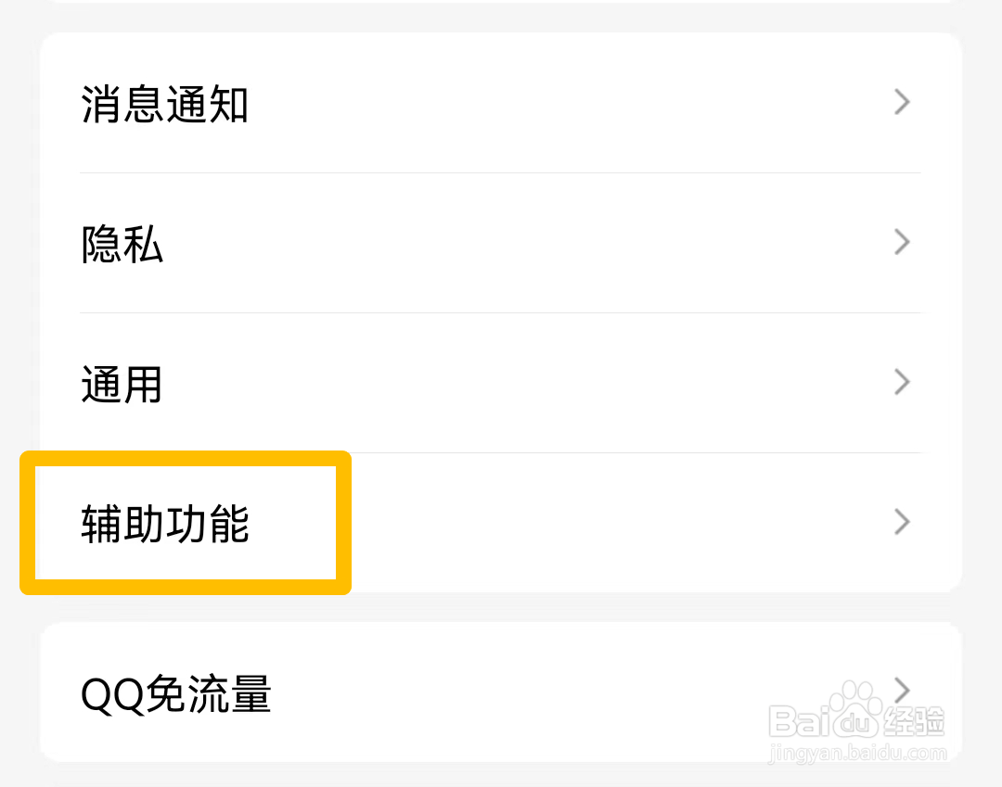This screenshot has width=1002, height=787.
Task: Expand 辅助功能 using its right chevron
Action: (x=902, y=522)
